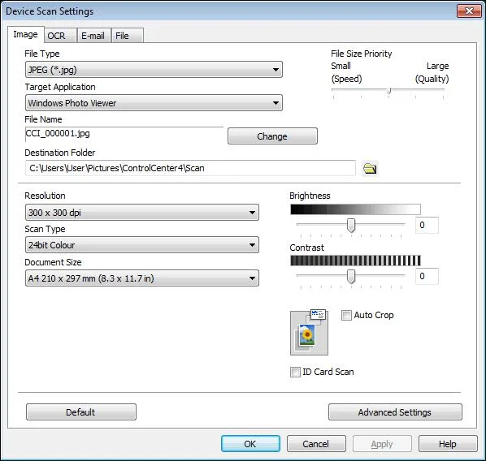This screenshot has height=461, width=486.
Task: Expand the Target Application dropdown
Action: (154, 103)
